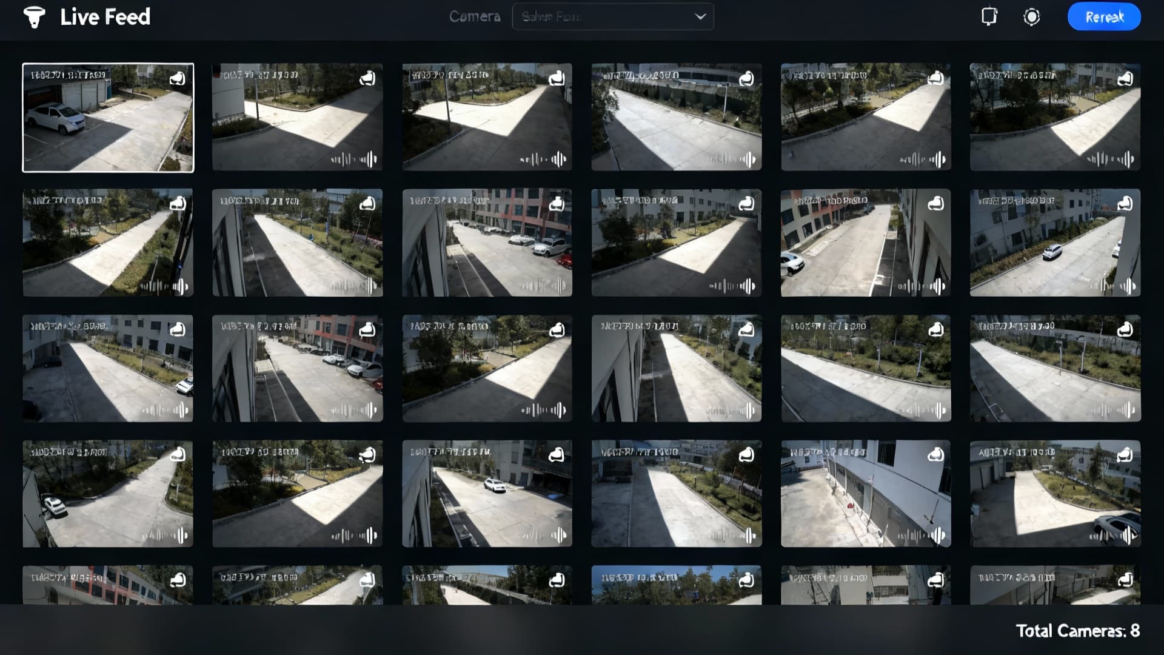The image size is (1164, 655).
Task: Click camera icon on second-row feed with parked red car
Action: [557, 204]
